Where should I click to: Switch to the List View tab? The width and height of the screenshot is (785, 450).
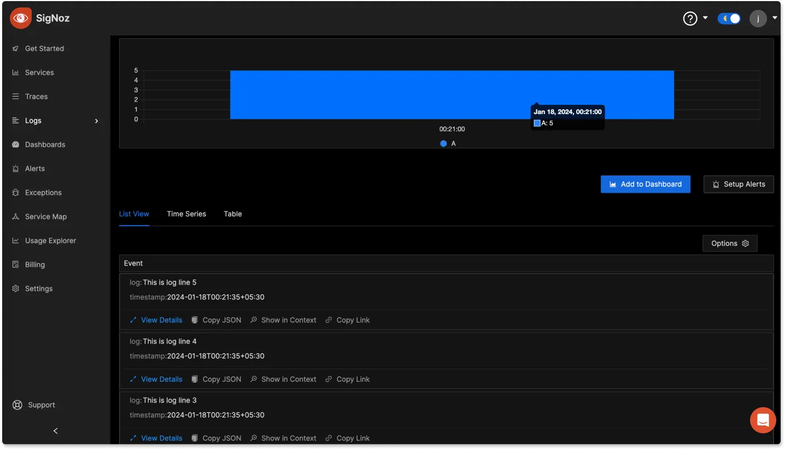[134, 214]
